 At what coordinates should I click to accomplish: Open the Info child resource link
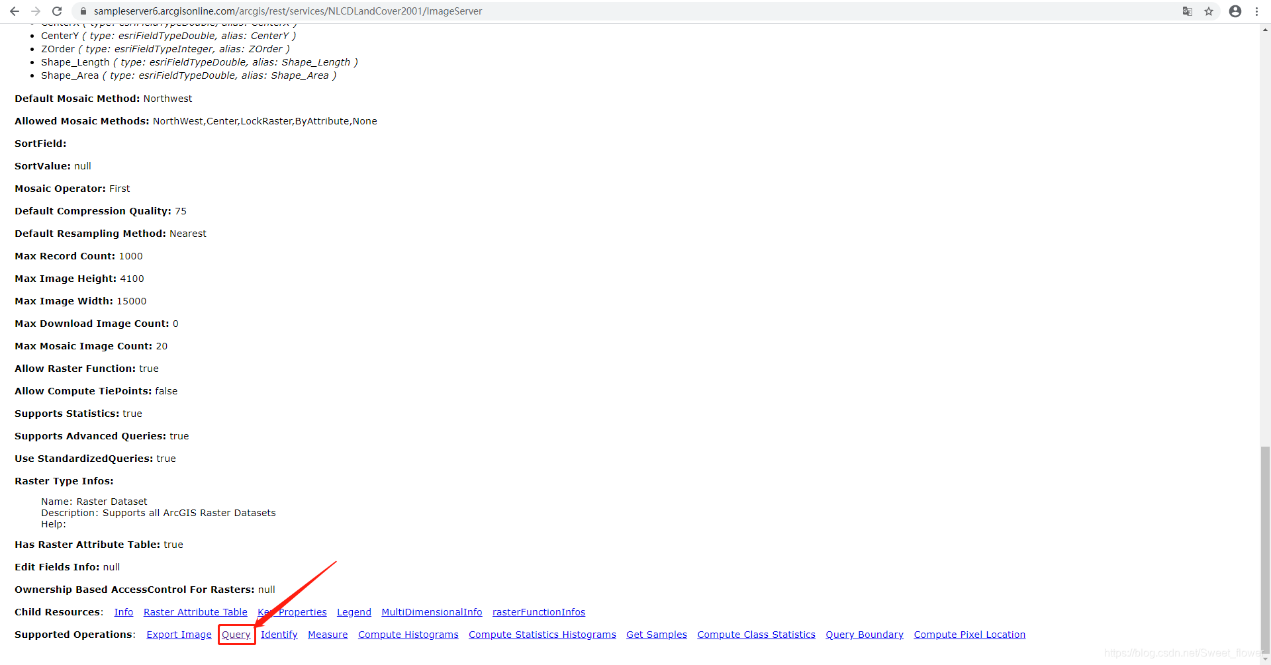pos(124,612)
